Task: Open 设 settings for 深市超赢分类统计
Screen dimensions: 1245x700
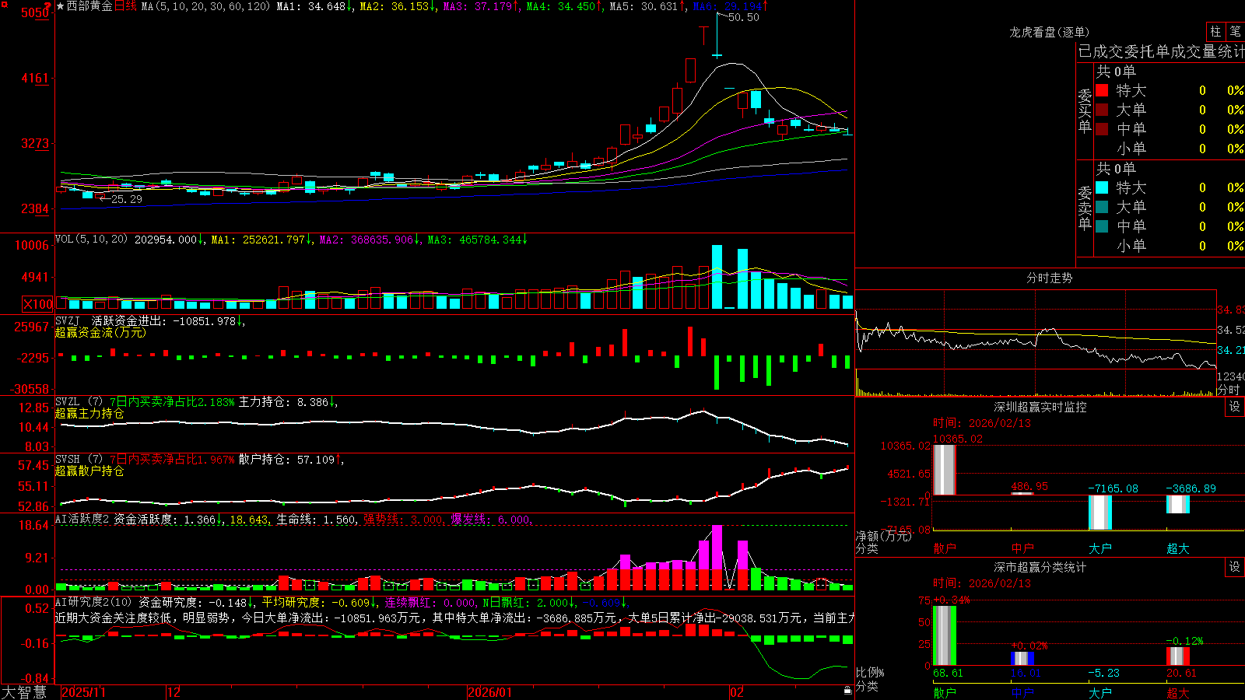Action: coord(1235,567)
